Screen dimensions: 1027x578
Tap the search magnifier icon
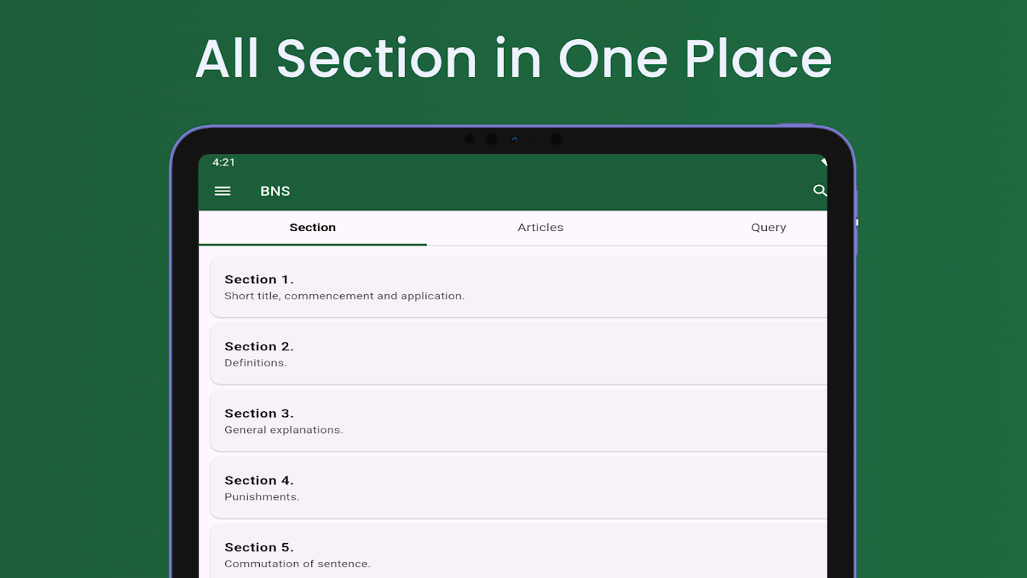coord(820,190)
